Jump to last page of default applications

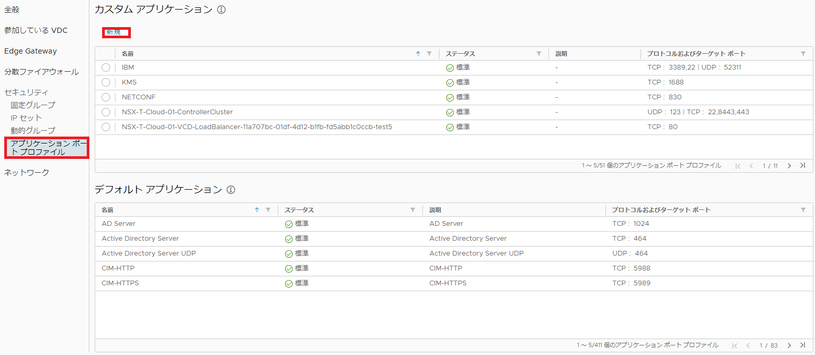pyautogui.click(x=803, y=345)
